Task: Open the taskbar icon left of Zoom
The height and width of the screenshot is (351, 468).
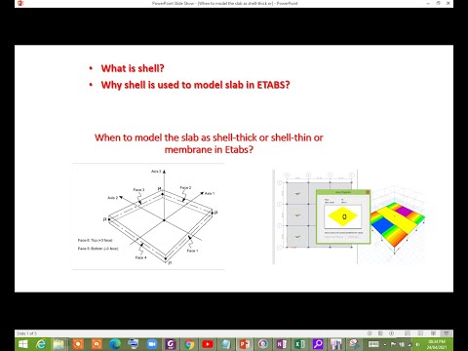Action: pos(134,344)
